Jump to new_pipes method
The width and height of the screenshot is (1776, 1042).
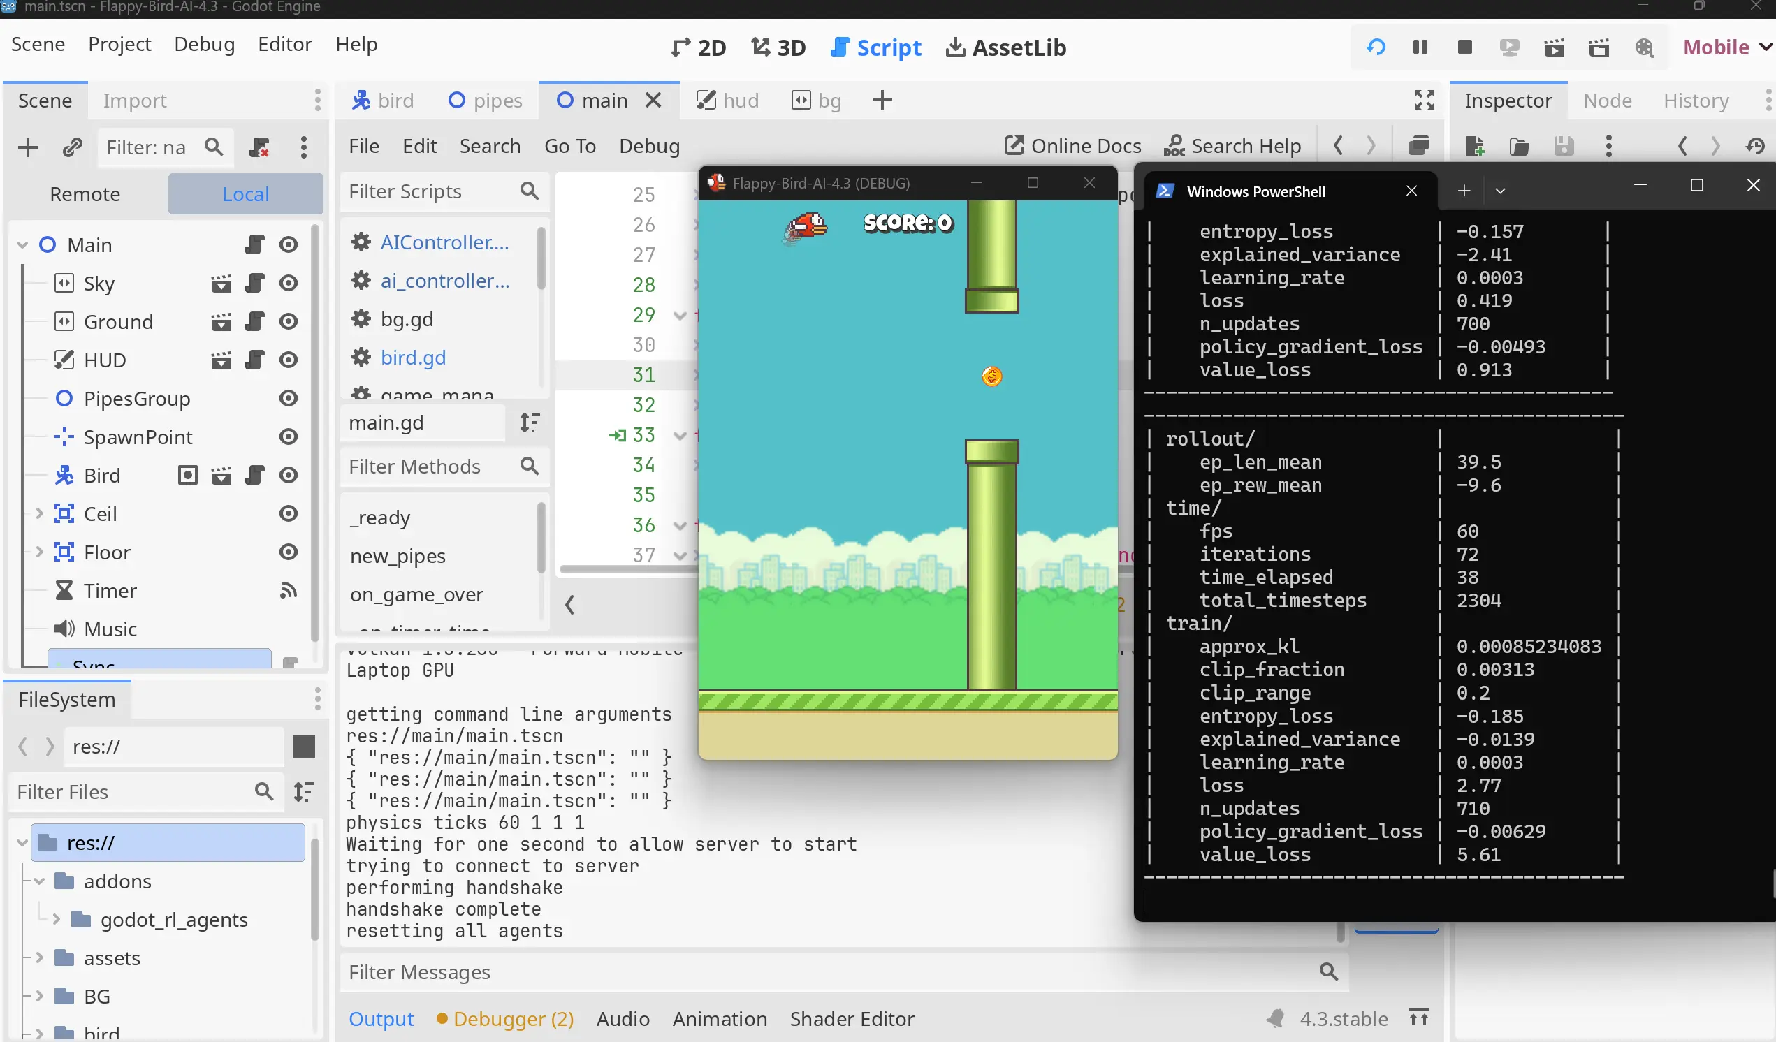(x=398, y=557)
